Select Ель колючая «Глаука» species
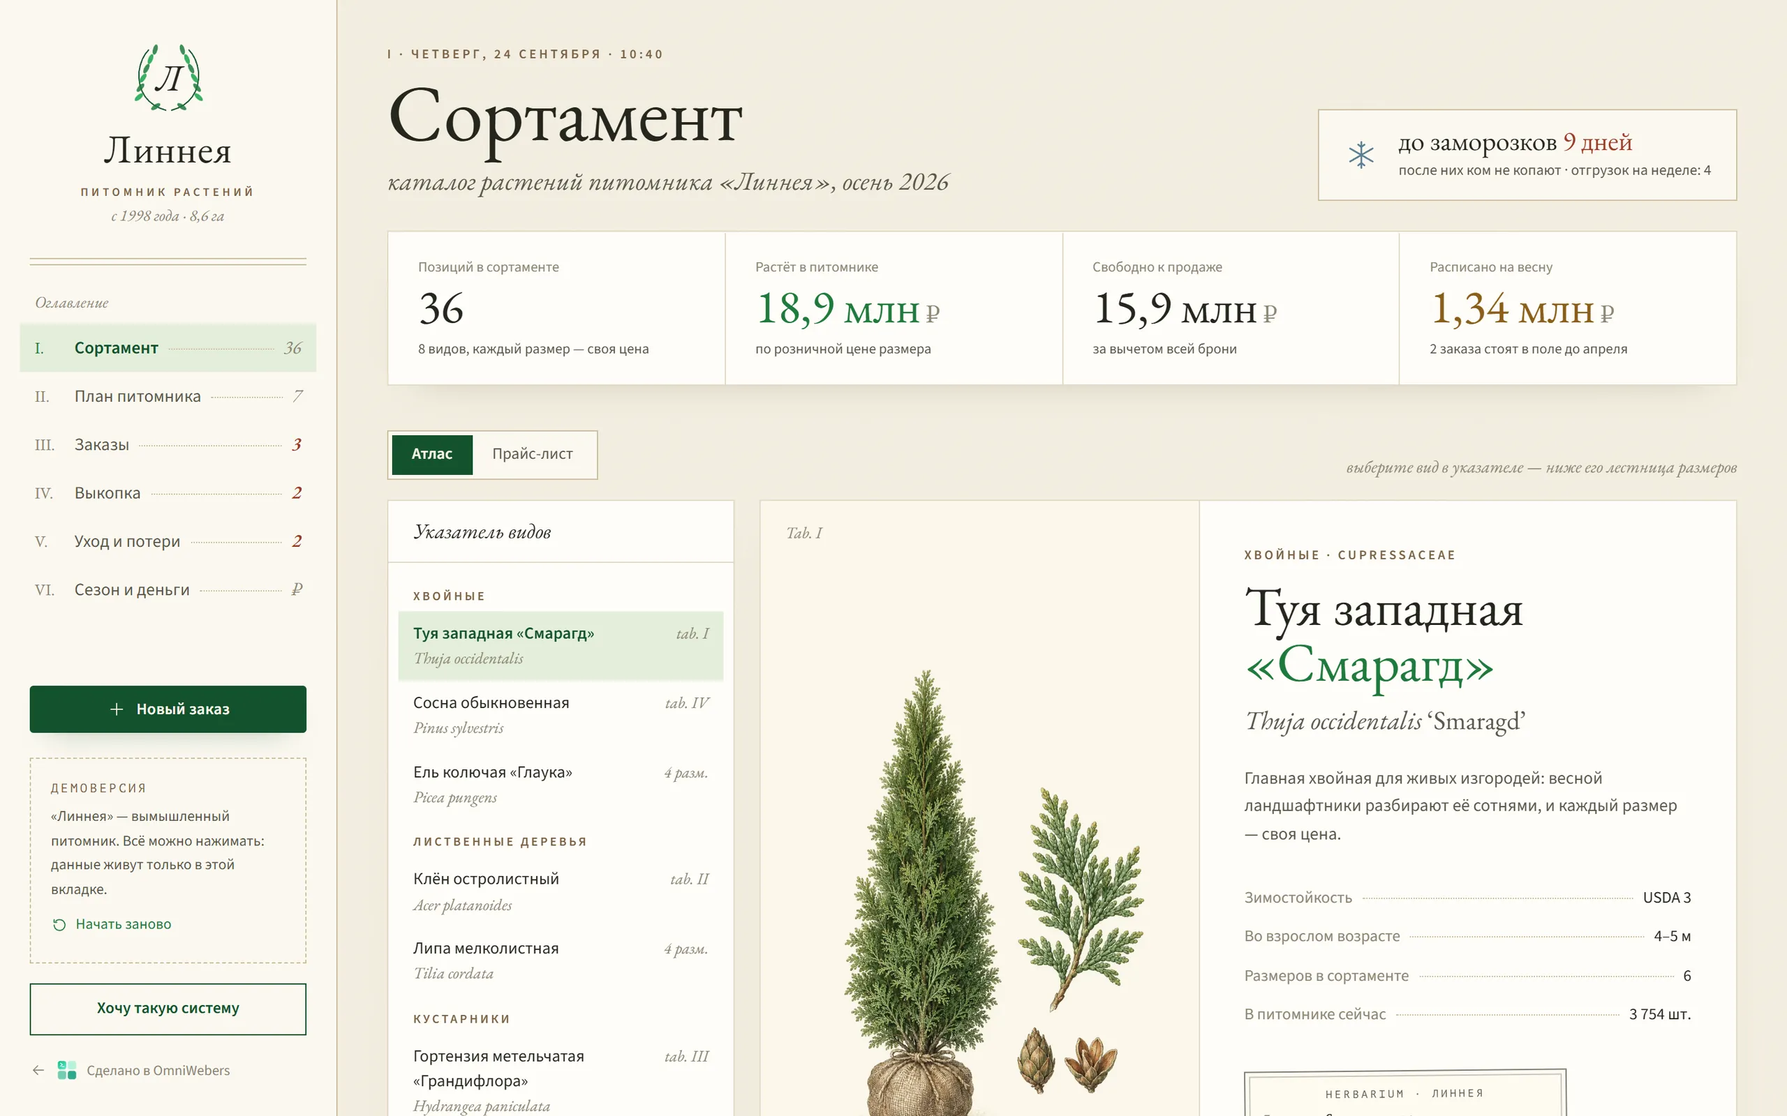The width and height of the screenshot is (1787, 1116). [x=561, y=785]
